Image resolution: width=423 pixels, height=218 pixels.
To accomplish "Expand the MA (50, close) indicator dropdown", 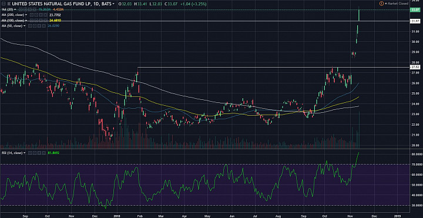I will [24, 26].
